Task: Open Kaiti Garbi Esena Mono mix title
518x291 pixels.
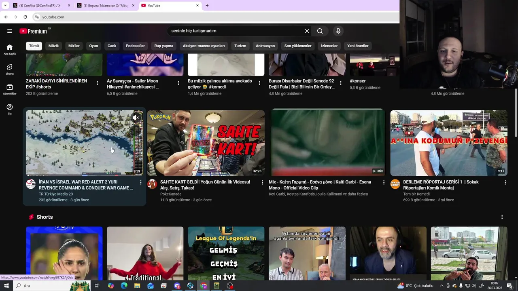Action: point(320,185)
